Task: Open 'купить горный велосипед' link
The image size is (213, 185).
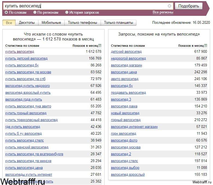Action: tap(26, 113)
